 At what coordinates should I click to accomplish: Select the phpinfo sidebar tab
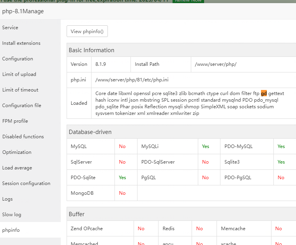click(11, 230)
